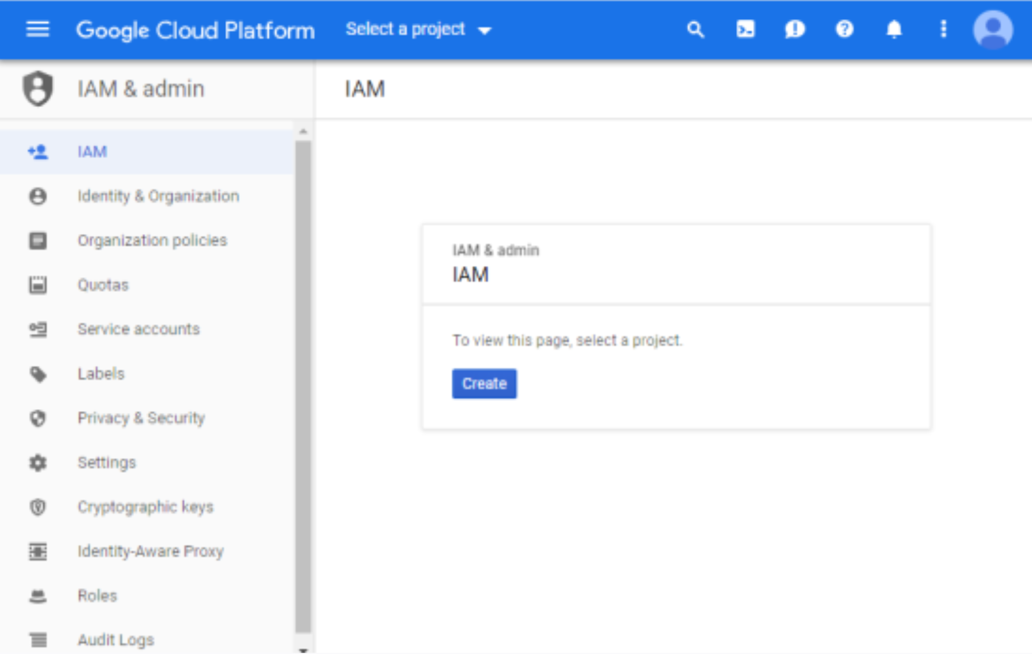Activate the Cloud Shell icon
The image size is (1032, 654).
click(745, 29)
